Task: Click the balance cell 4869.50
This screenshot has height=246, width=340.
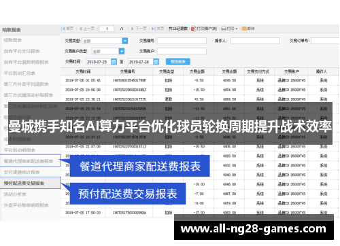Action: tap(229, 99)
